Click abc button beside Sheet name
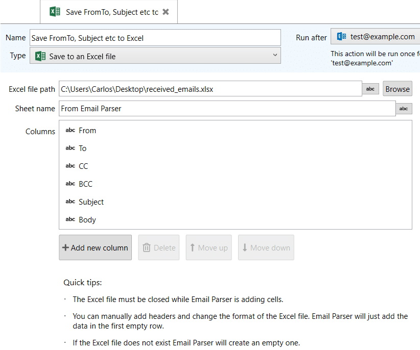The width and height of the screenshot is (420, 350). [x=404, y=109]
